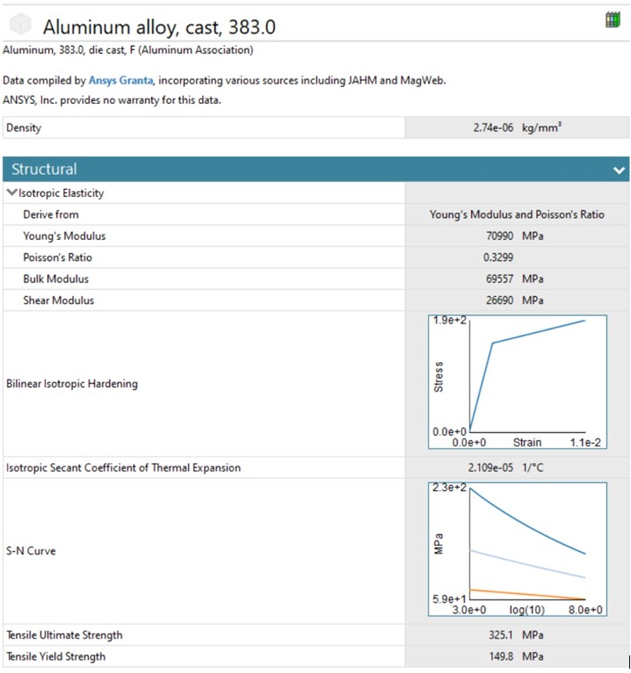Select the Tensile Yield Strength label
The width and height of the screenshot is (631, 673).
pyautogui.click(x=56, y=657)
